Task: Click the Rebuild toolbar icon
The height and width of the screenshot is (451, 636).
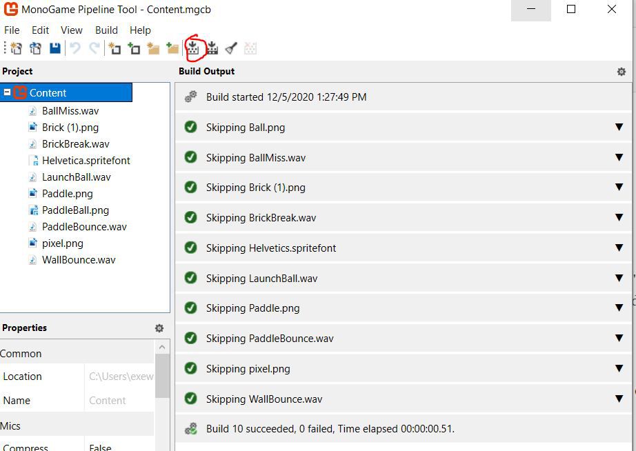Action: 212,48
